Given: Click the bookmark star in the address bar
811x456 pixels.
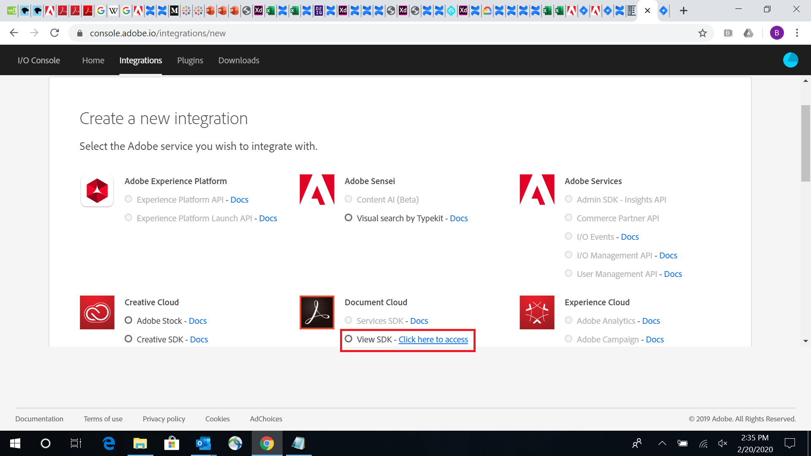Looking at the screenshot, I should [x=702, y=33].
